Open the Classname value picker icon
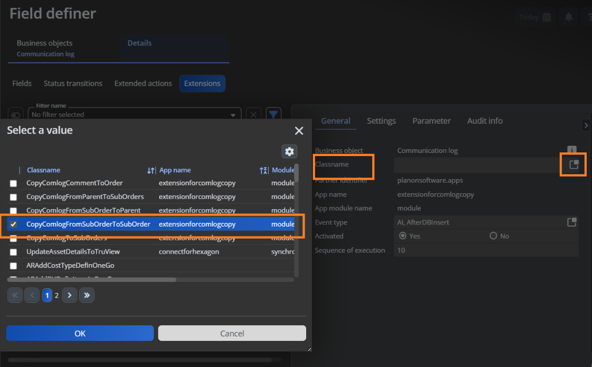 pos(574,164)
